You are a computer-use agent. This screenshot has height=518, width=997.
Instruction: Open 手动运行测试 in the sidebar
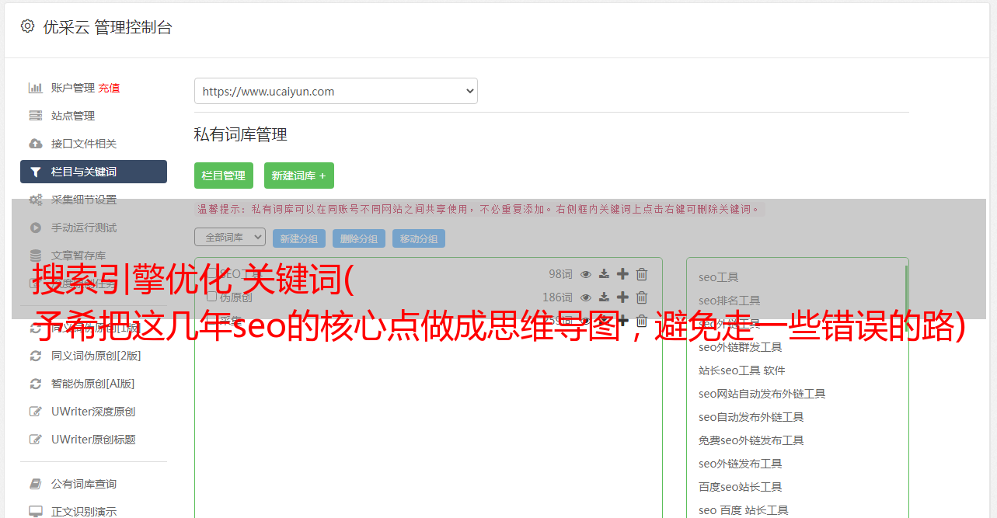(x=84, y=228)
